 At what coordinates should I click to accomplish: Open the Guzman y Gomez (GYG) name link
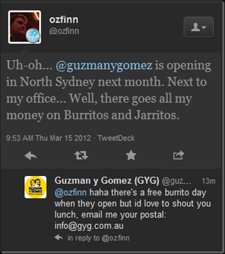[x=107, y=180]
